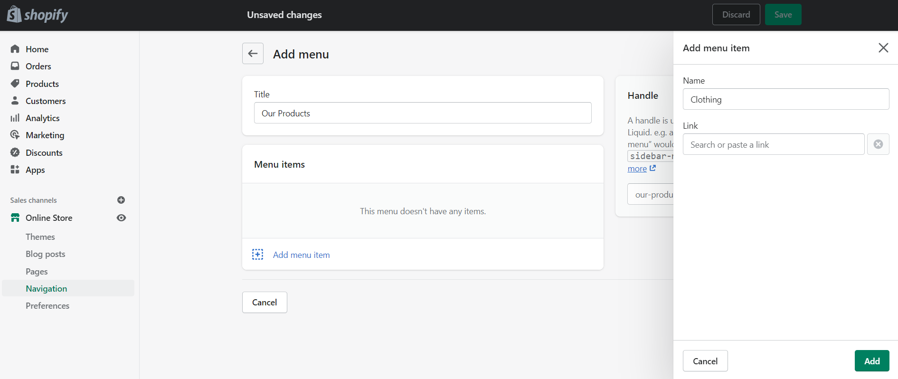
Task: Open Marketing section
Action: pyautogui.click(x=45, y=135)
